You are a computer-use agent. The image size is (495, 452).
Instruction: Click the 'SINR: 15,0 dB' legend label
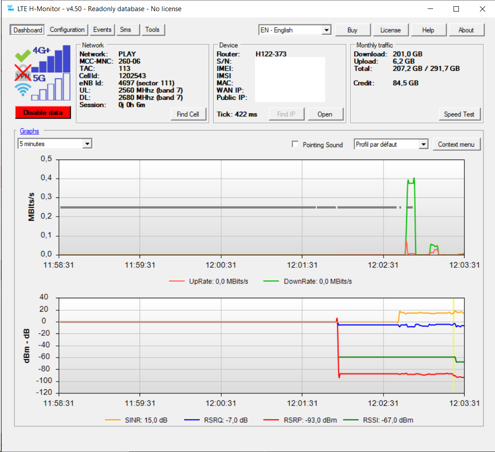click(146, 420)
